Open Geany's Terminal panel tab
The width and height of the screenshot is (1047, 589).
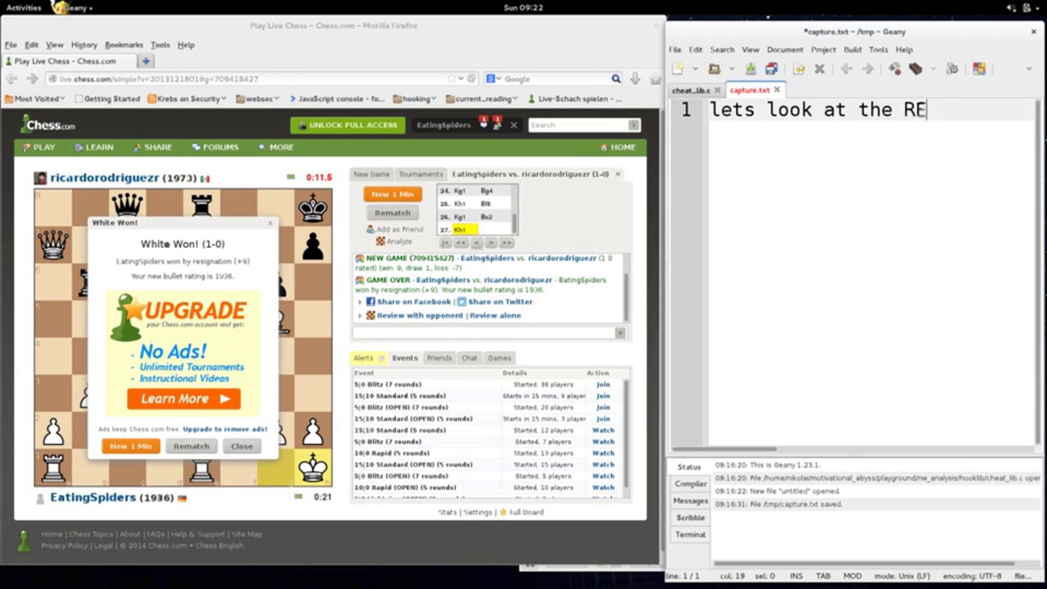(x=690, y=534)
